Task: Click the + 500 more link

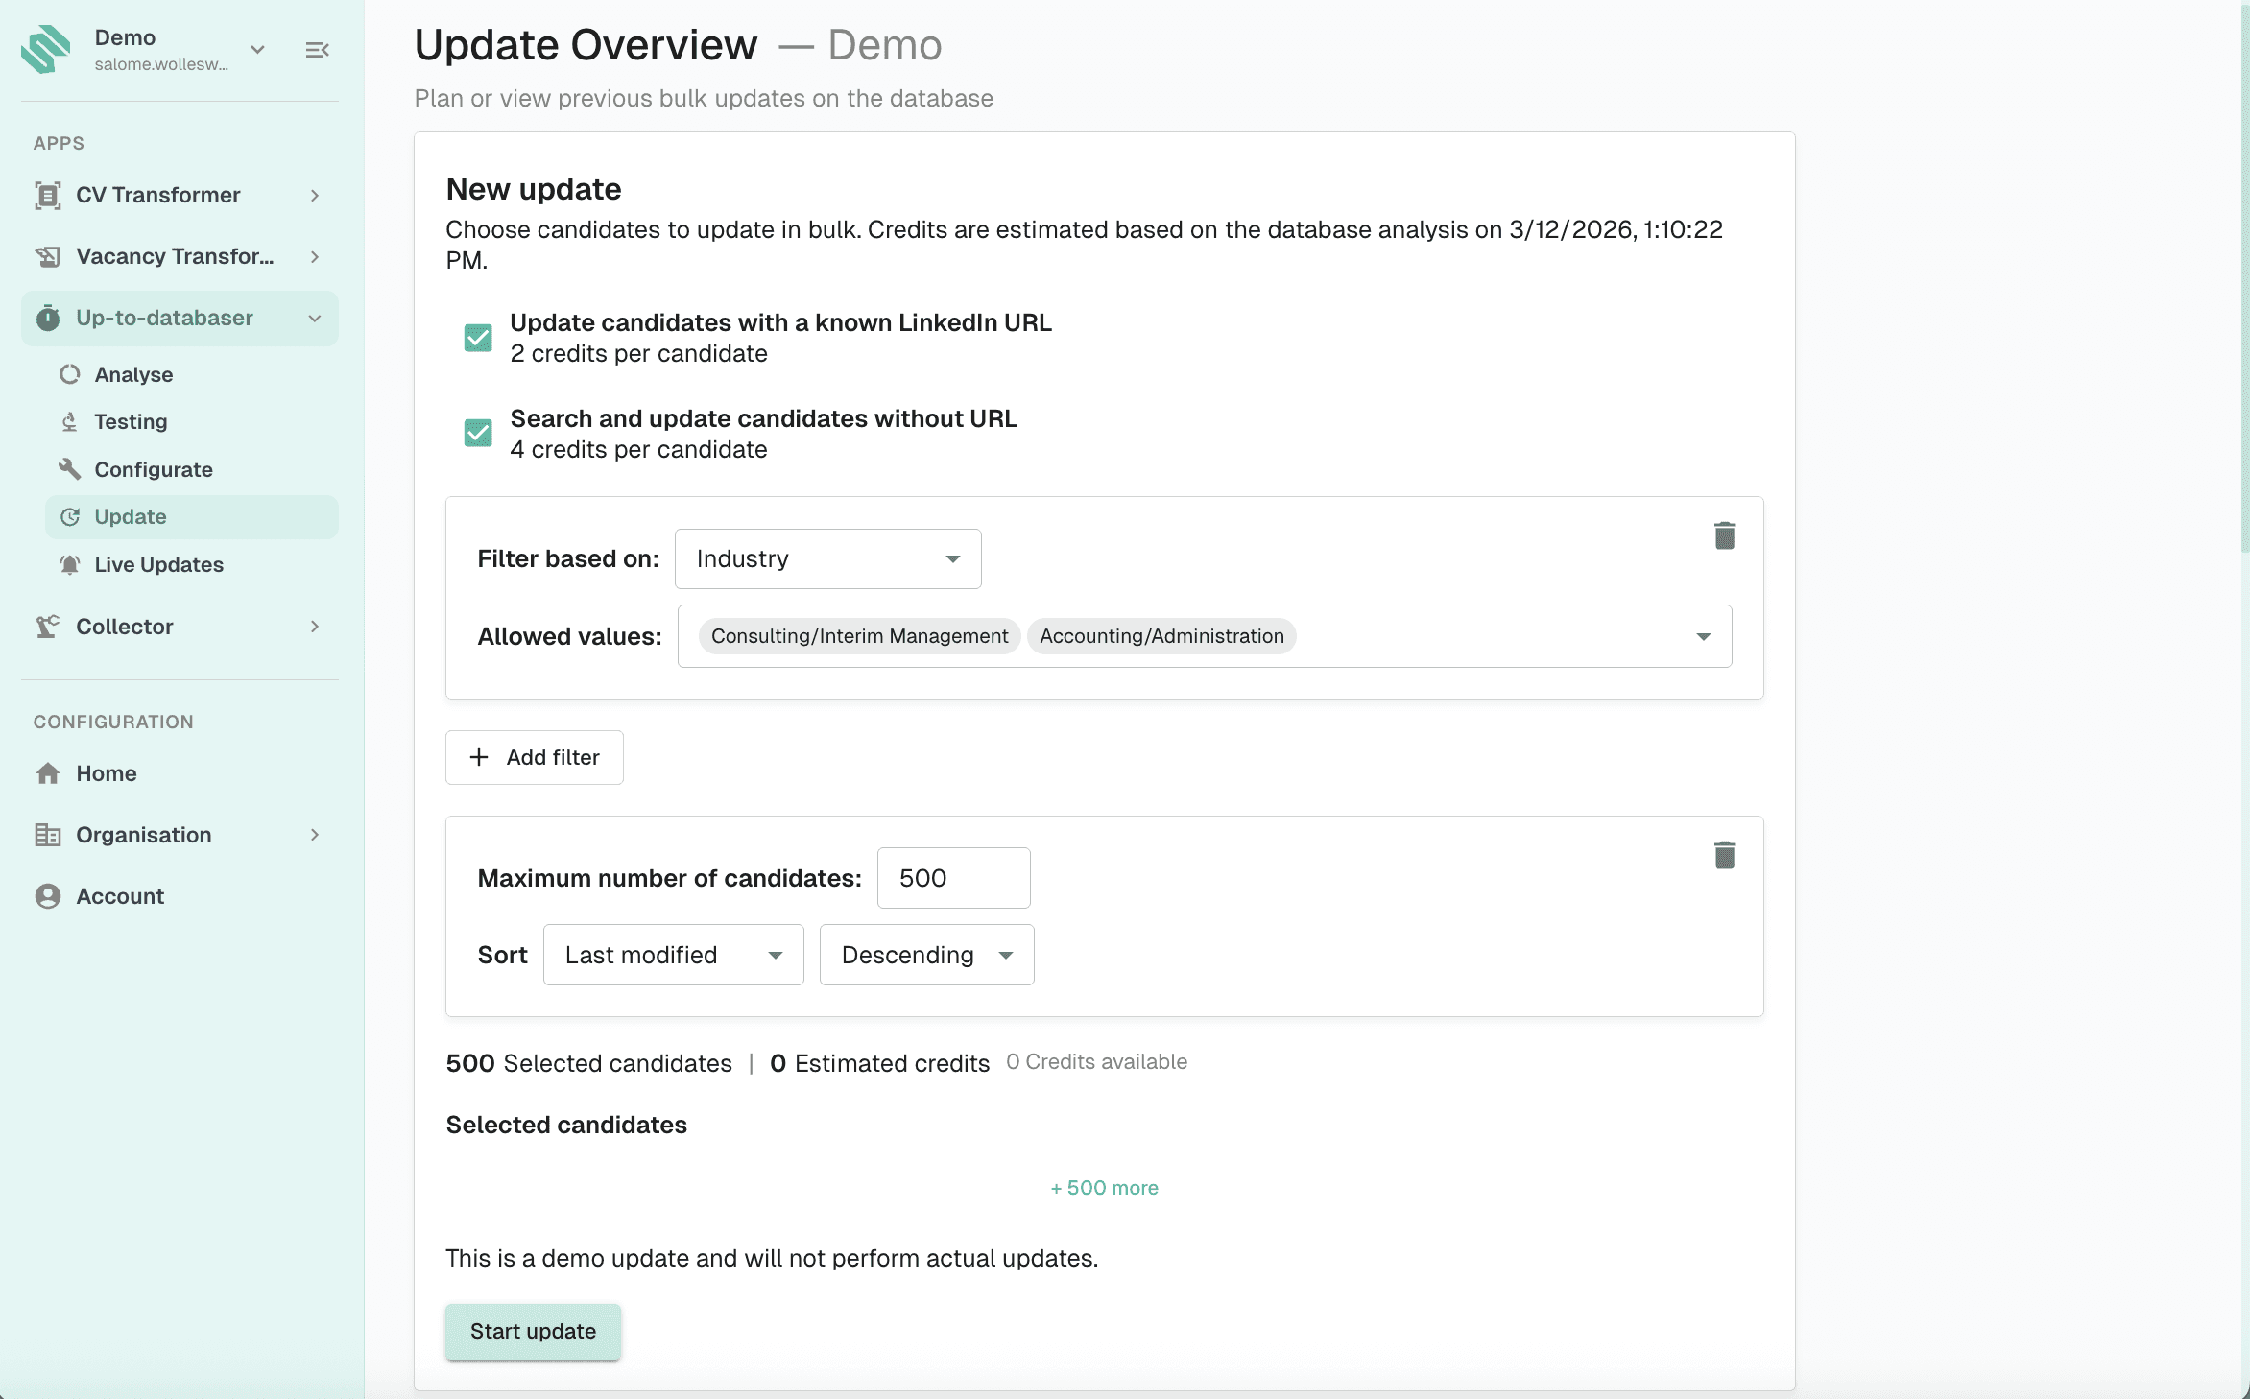Action: [x=1104, y=1188]
